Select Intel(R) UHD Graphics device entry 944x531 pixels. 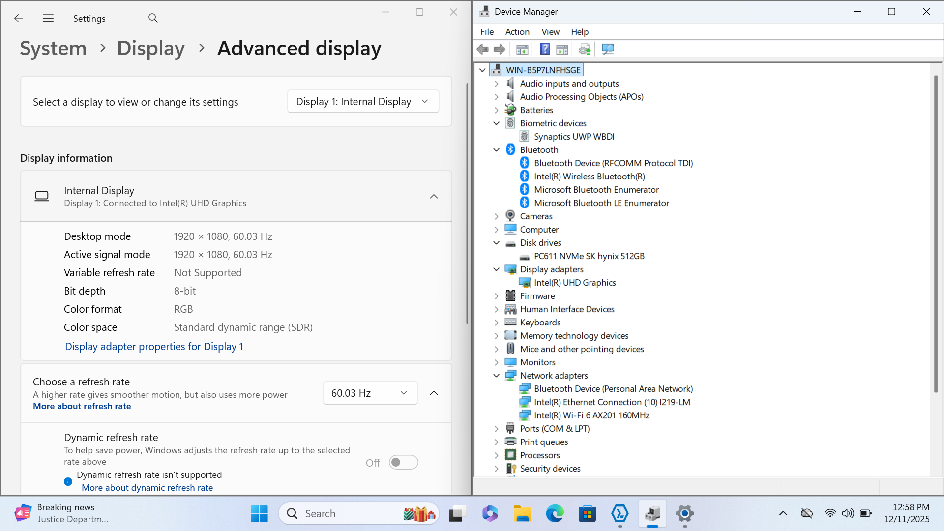click(x=574, y=283)
